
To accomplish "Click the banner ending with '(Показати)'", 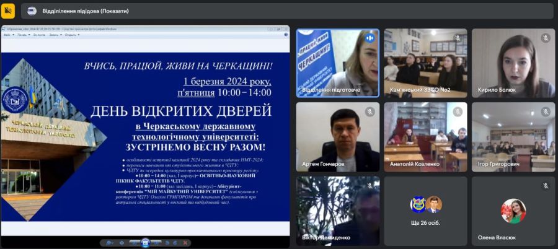I will [x=287, y=11].
